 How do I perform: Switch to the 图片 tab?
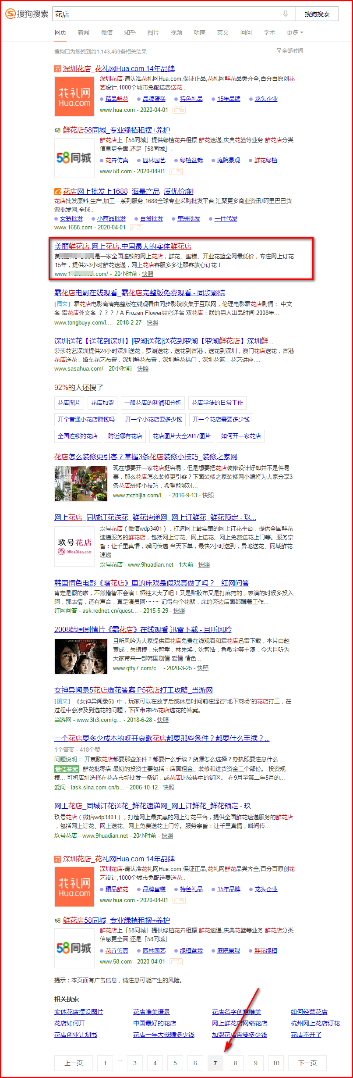tap(153, 32)
